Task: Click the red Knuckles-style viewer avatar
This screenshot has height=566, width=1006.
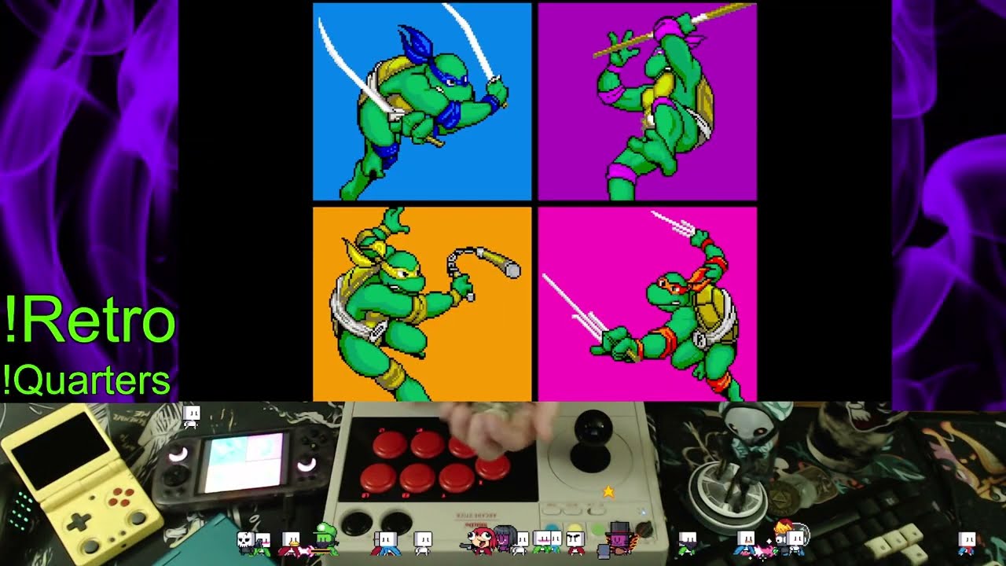Action: 480,540
